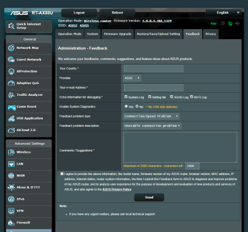Click the Logout button
The height and width of the screenshot is (232, 248).
click(x=79, y=13)
